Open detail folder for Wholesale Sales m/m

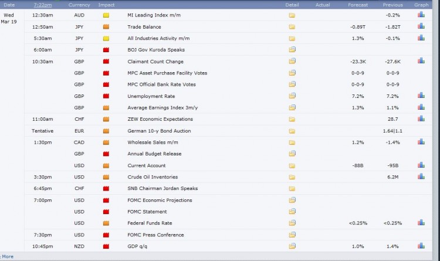point(292,143)
